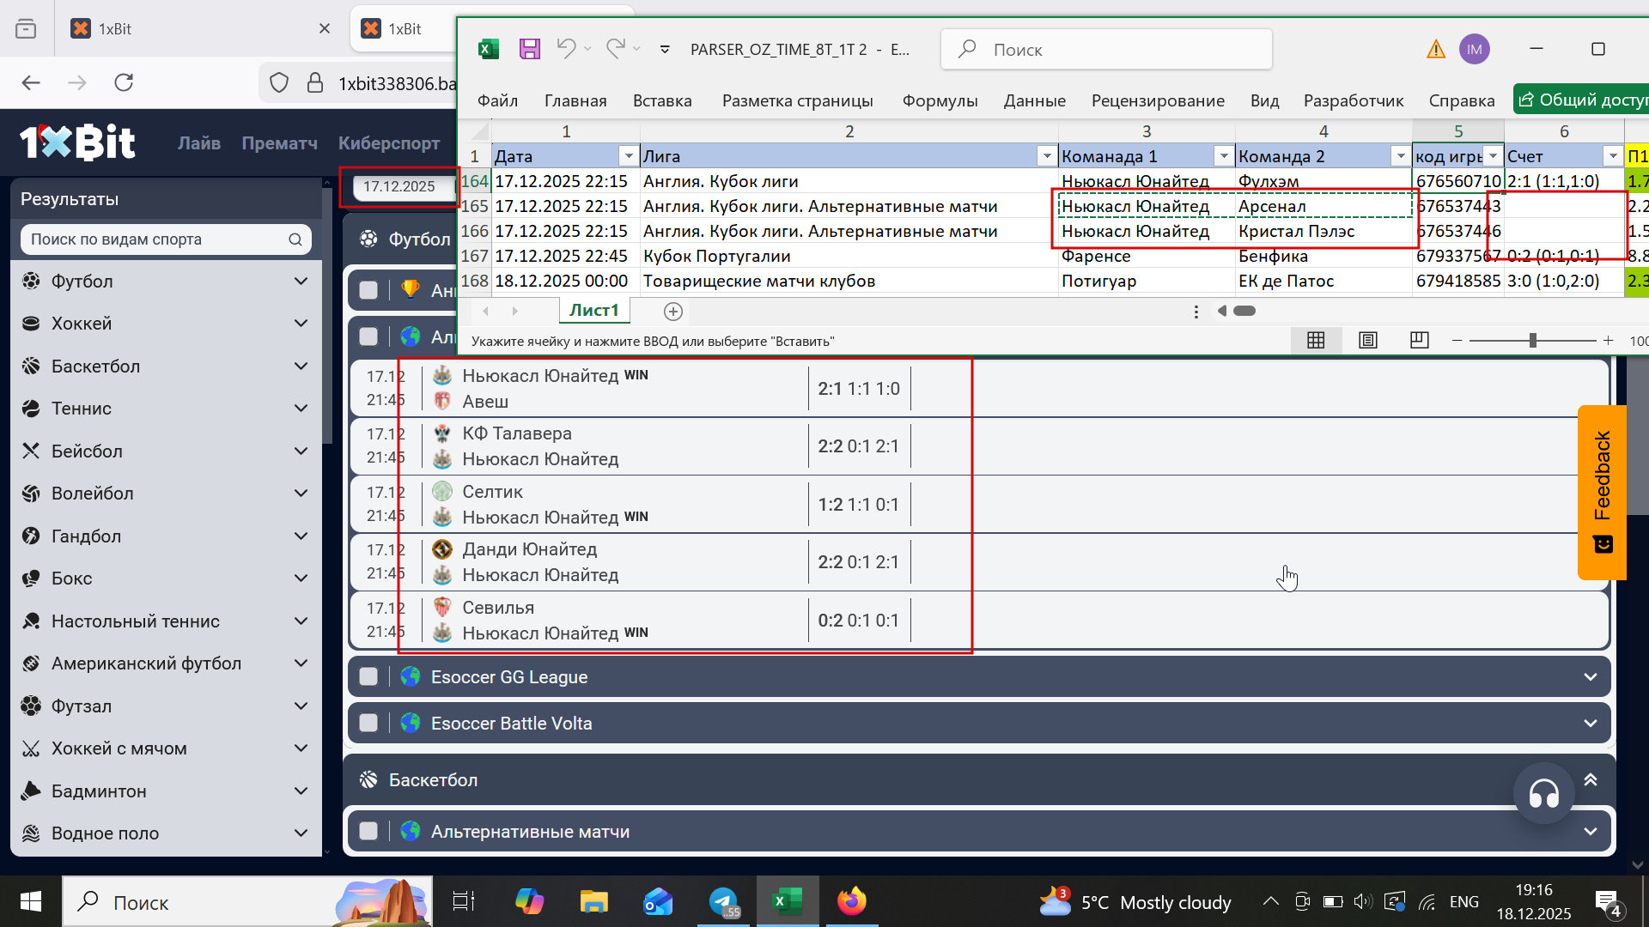Click the 1xBit logo
The image size is (1649, 927).
pos(77,142)
